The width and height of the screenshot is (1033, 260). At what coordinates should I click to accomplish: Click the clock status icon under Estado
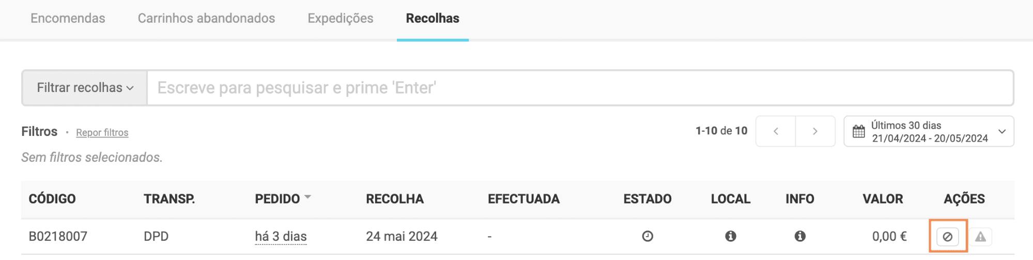647,236
